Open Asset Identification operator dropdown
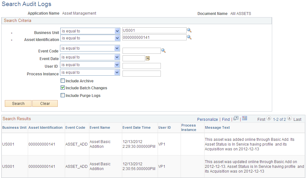 (x=90, y=38)
